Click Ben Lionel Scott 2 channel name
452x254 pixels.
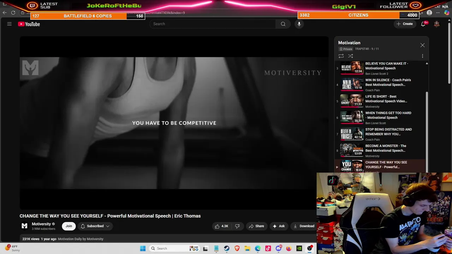tap(376, 74)
